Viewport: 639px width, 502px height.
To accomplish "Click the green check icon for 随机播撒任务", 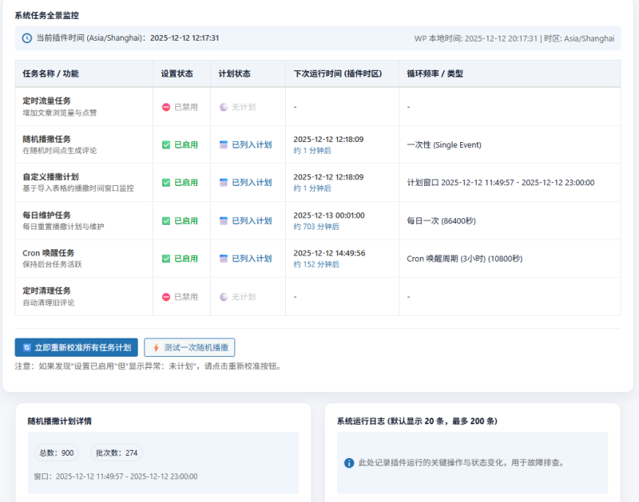I will [x=165, y=144].
